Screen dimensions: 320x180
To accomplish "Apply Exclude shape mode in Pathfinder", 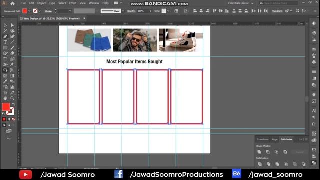I will point(285,152).
